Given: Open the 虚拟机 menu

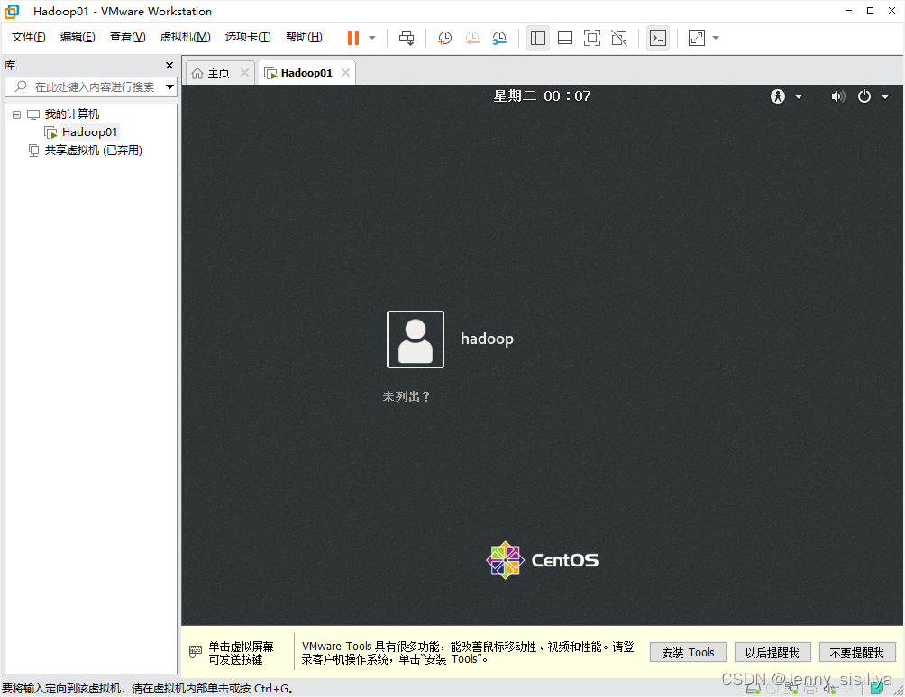Looking at the screenshot, I should pyautogui.click(x=185, y=37).
